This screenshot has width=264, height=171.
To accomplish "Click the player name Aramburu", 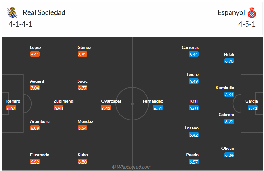I will [40, 121].
